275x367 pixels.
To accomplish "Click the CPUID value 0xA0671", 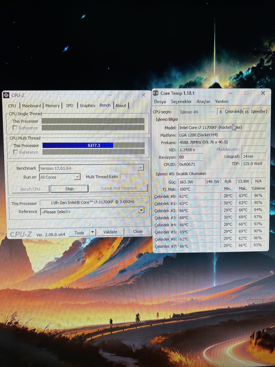I will [190, 164].
